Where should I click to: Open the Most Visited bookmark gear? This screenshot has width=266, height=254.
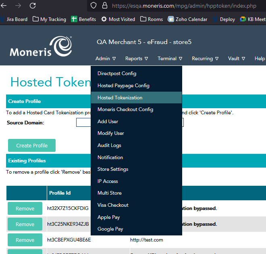click(x=104, y=19)
